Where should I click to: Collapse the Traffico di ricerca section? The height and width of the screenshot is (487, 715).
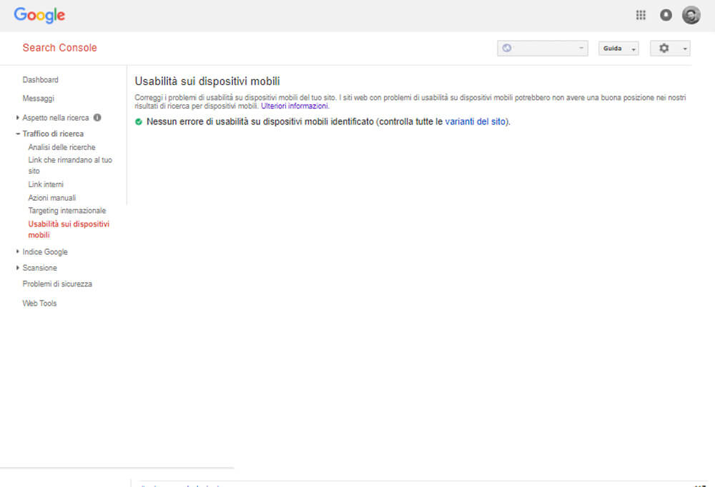[17, 134]
